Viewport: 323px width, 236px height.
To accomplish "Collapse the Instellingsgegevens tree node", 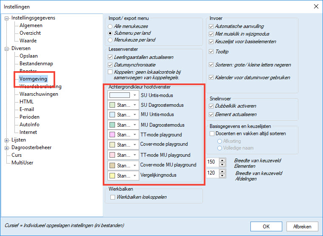I will click(6, 18).
